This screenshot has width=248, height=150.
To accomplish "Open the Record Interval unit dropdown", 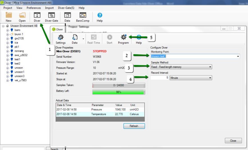I will point(210,78).
